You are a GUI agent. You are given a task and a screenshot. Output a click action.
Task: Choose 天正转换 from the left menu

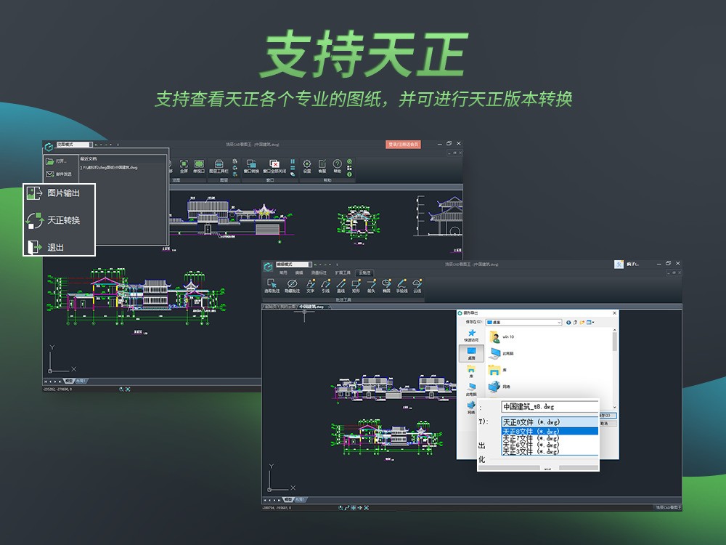point(62,219)
